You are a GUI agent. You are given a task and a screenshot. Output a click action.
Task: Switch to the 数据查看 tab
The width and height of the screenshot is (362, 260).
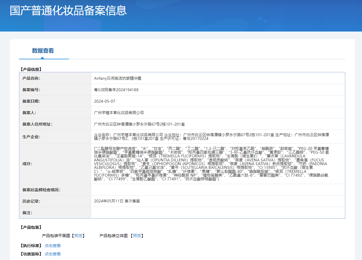point(43,51)
